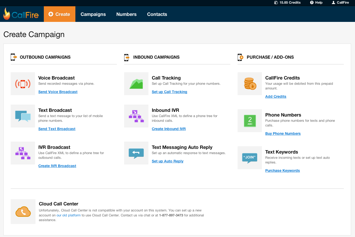This screenshot has width=355, height=237.
Task: Expand the CallFire user account menu
Action: tap(340, 3)
